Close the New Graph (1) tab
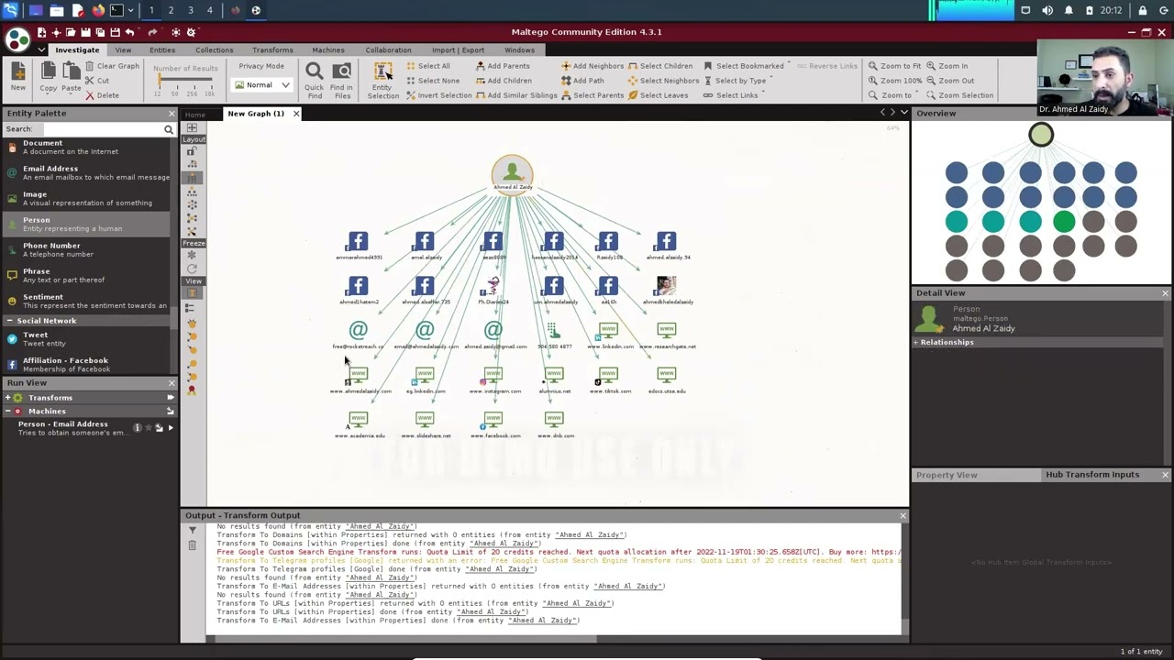 coord(295,114)
